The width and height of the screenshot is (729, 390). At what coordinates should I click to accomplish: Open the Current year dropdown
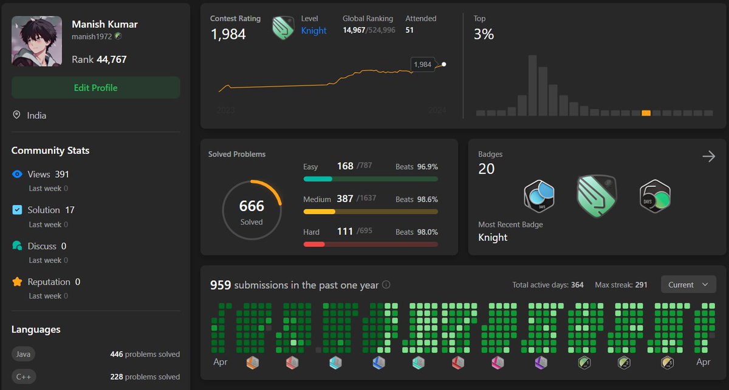click(688, 284)
